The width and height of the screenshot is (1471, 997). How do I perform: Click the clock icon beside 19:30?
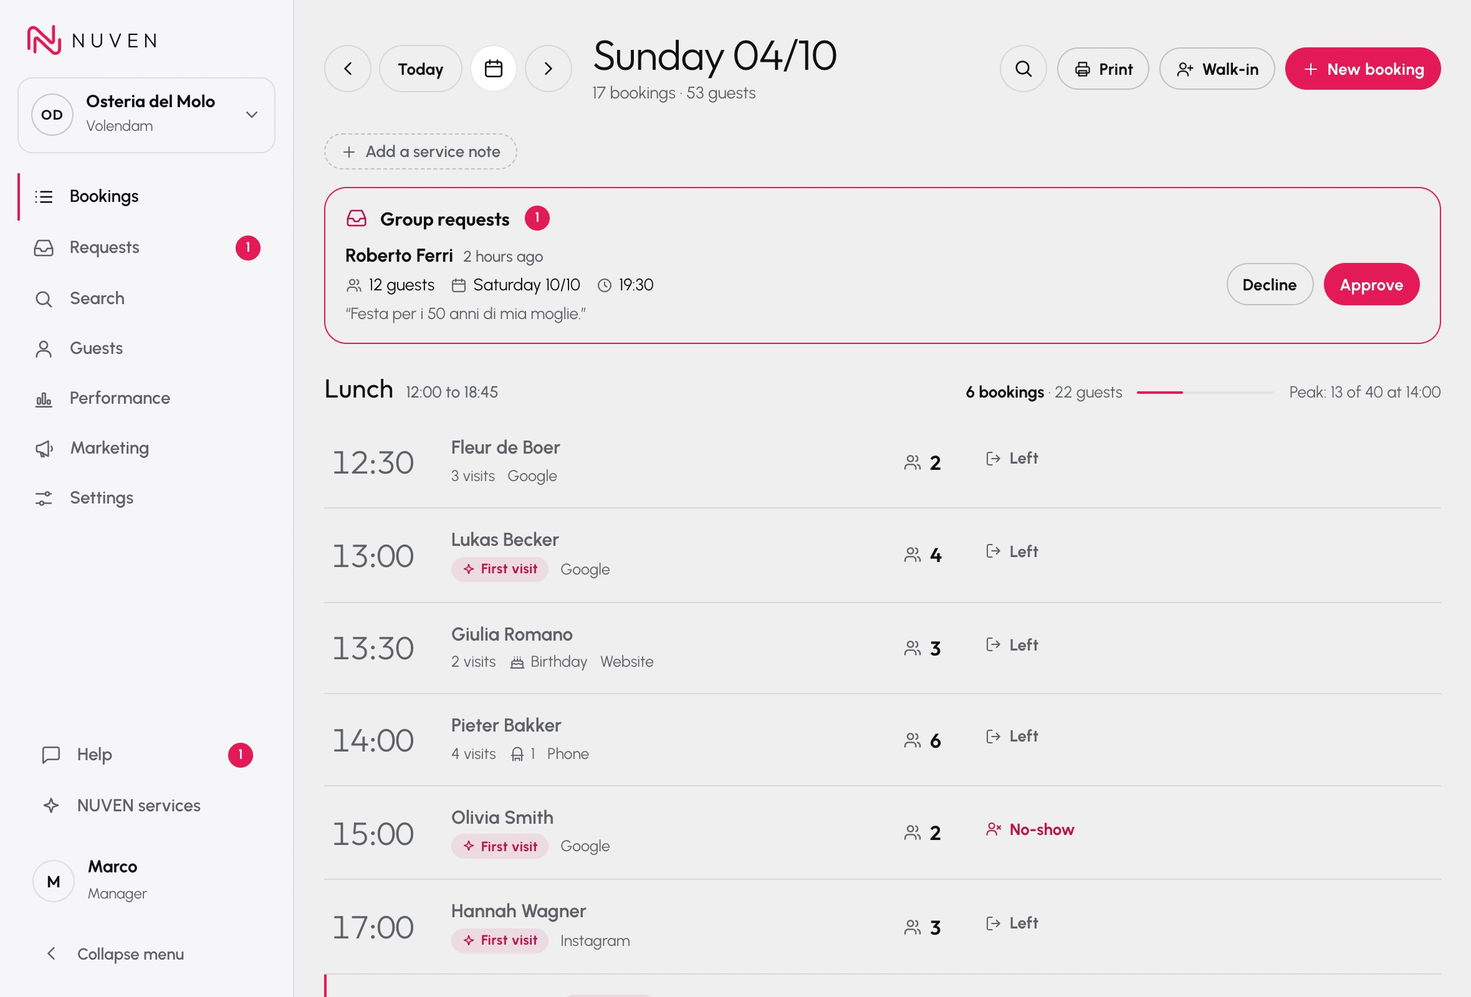pyautogui.click(x=605, y=285)
